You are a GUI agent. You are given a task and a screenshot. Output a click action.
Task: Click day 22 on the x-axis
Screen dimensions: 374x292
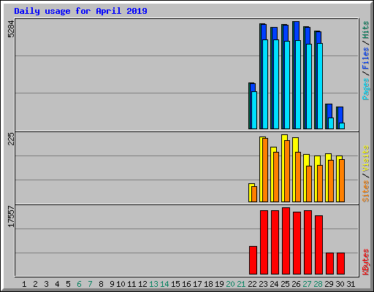252,284
